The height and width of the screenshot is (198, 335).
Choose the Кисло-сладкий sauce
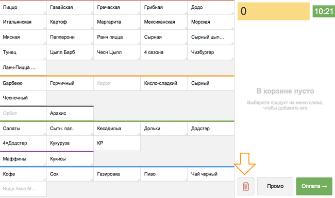tap(164, 83)
